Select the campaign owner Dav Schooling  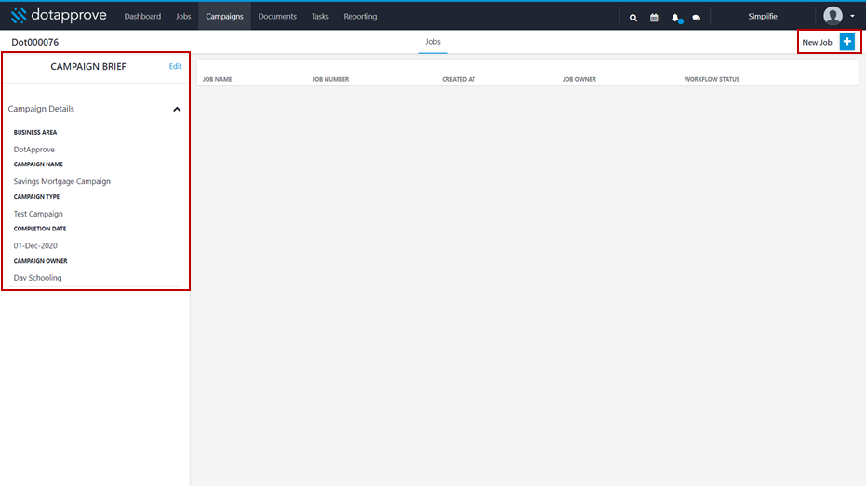tap(37, 278)
